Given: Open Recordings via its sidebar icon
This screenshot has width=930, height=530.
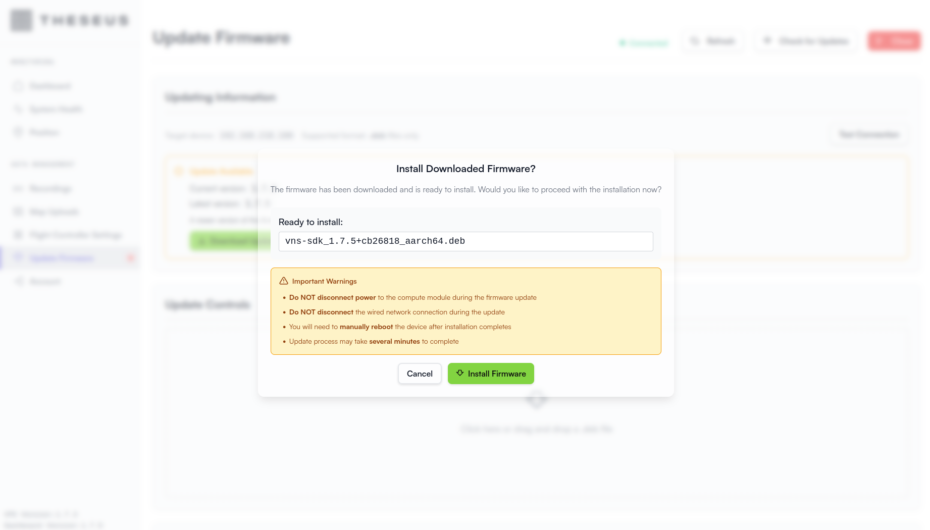Looking at the screenshot, I should pos(18,189).
